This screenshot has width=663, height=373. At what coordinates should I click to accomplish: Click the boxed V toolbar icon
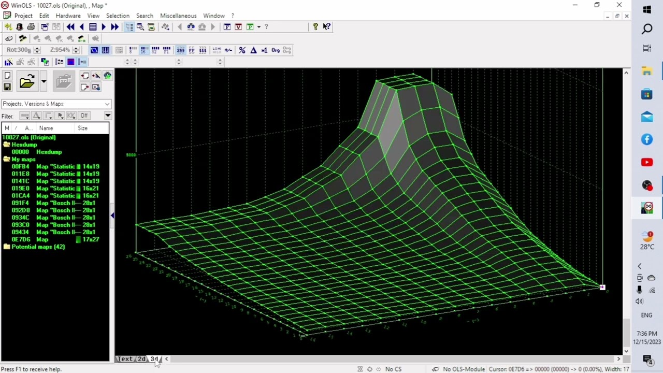[238, 27]
